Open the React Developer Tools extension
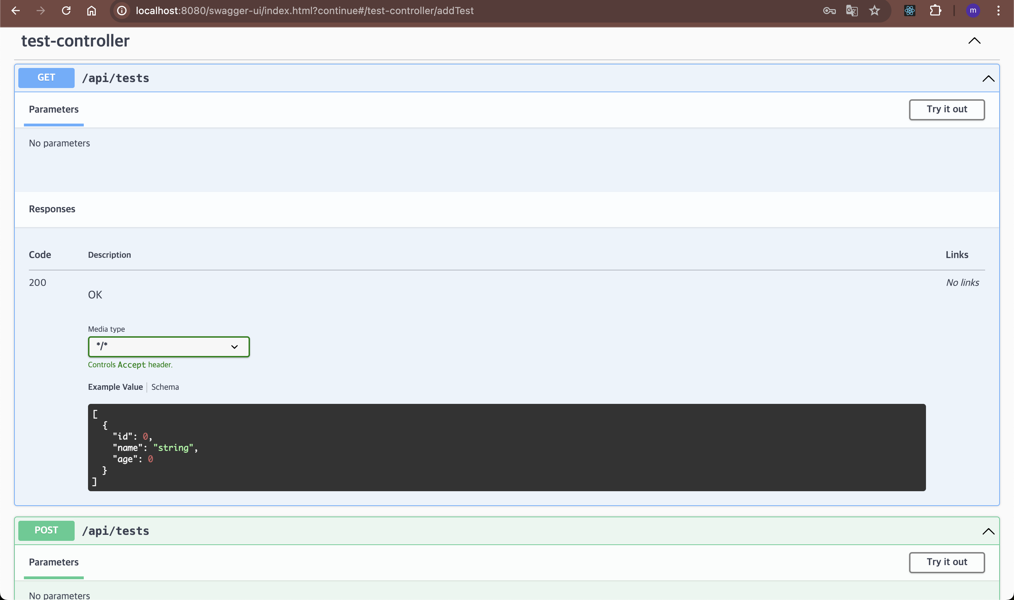Screen dimensions: 1014x600 pos(909,11)
